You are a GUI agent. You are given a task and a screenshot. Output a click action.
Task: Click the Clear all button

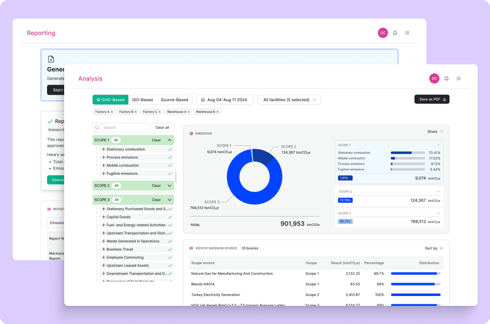pyautogui.click(x=162, y=128)
